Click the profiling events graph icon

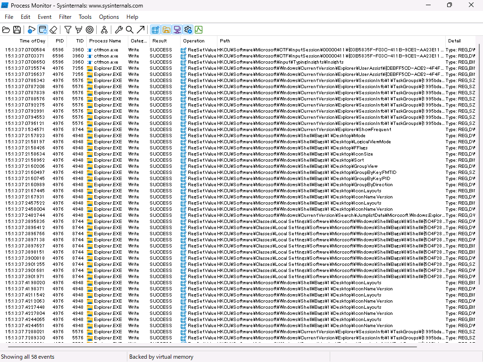click(x=199, y=29)
